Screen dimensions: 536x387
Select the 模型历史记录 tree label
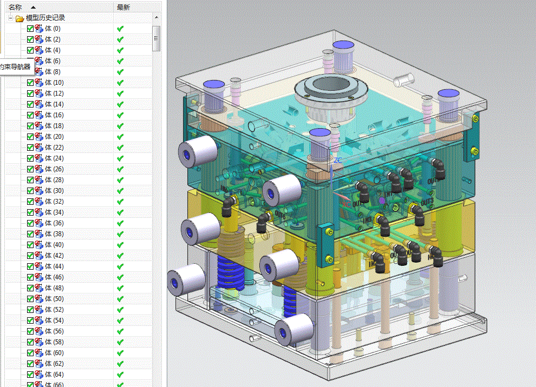click(45, 18)
